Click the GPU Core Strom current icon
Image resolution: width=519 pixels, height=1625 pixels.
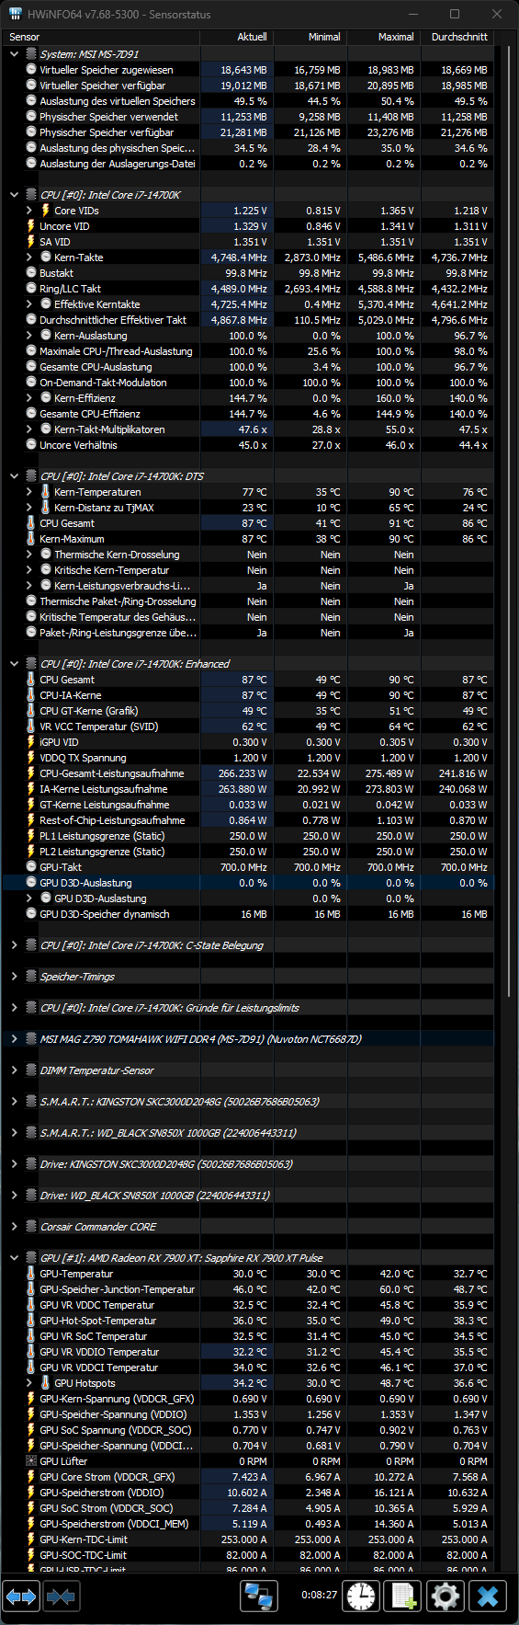coord(31,1477)
